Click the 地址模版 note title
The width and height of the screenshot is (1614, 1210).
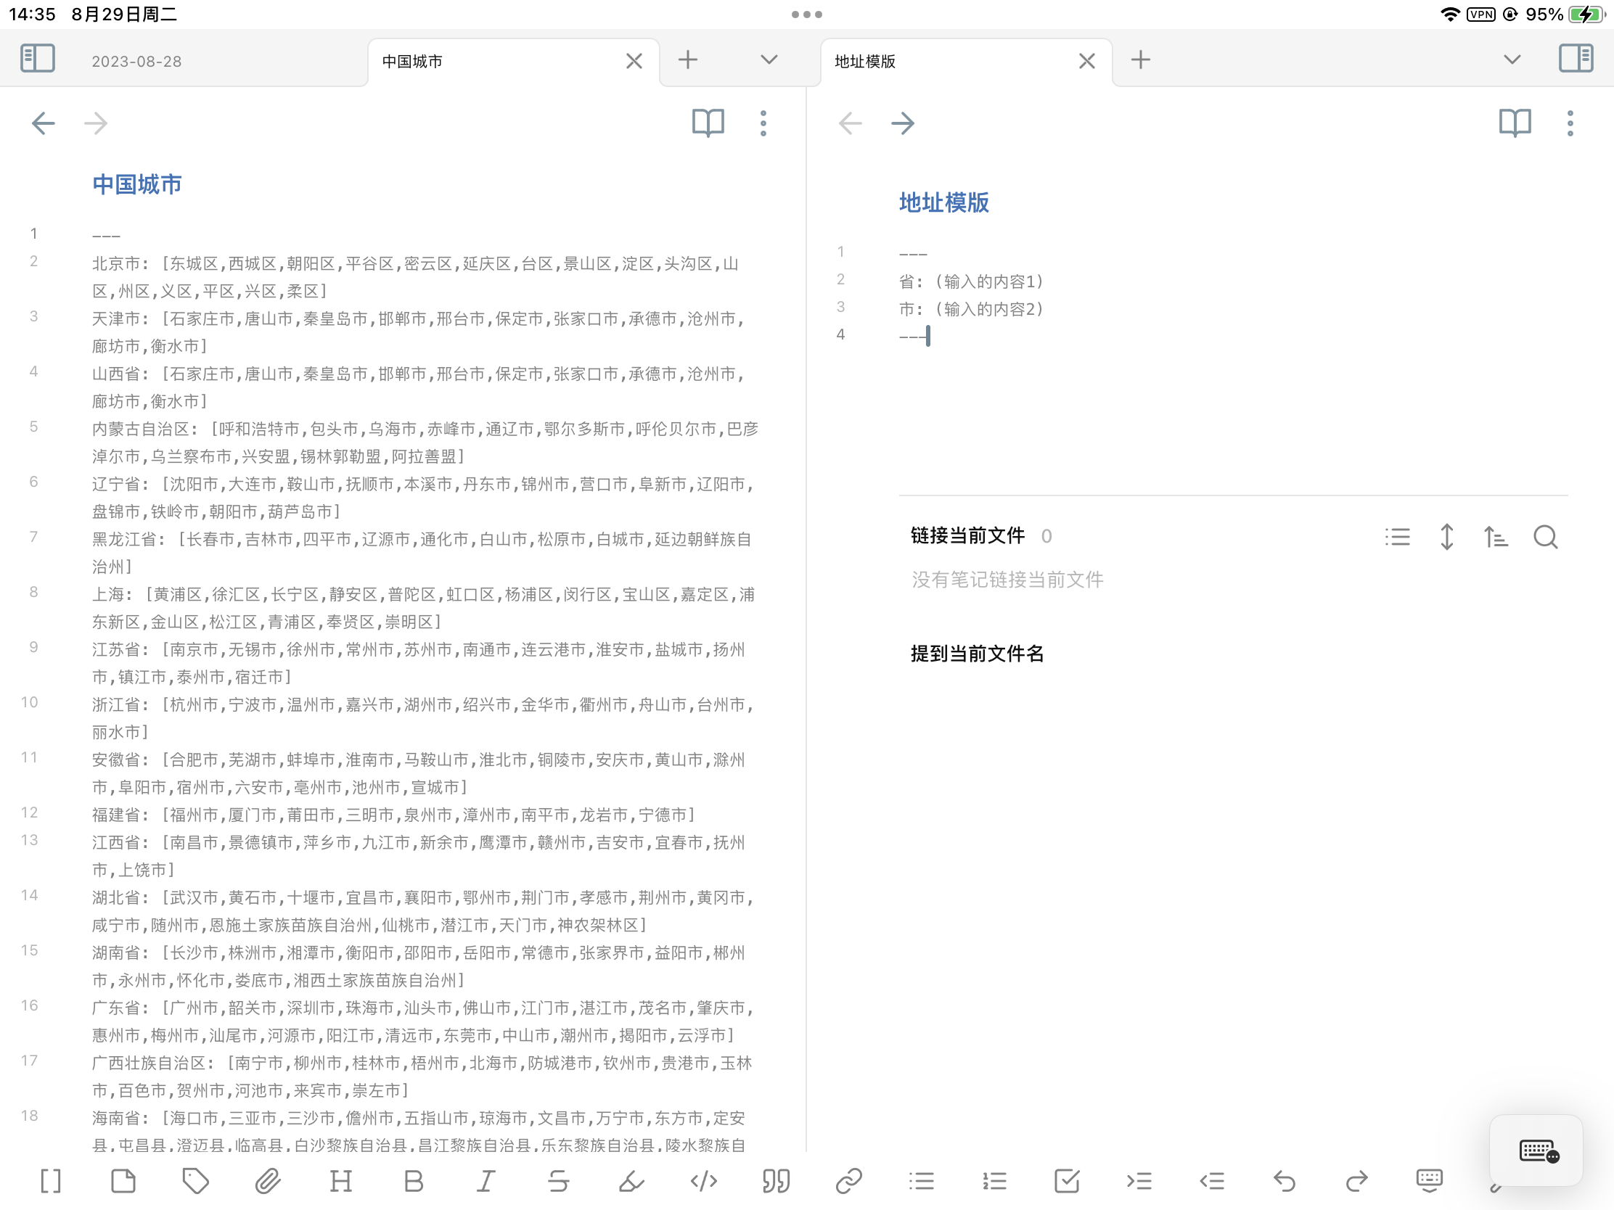tap(944, 203)
